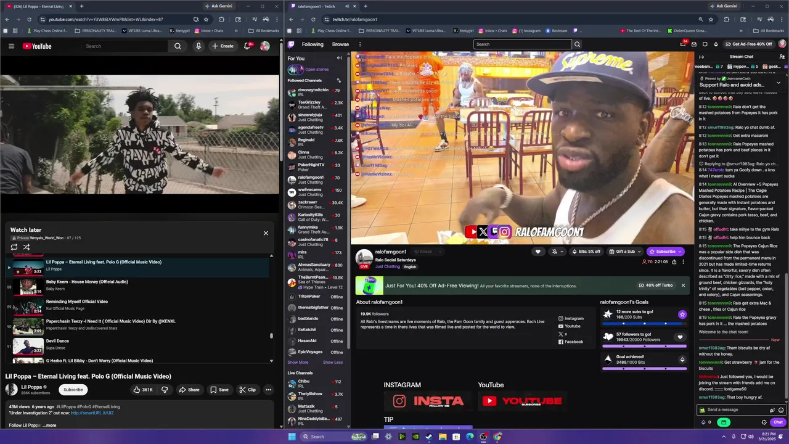
Task: Click Bits: 5% off button
Action: click(x=586, y=252)
